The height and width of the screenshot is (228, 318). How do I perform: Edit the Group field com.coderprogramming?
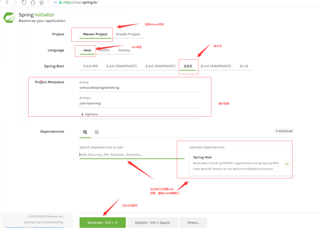pos(139,88)
